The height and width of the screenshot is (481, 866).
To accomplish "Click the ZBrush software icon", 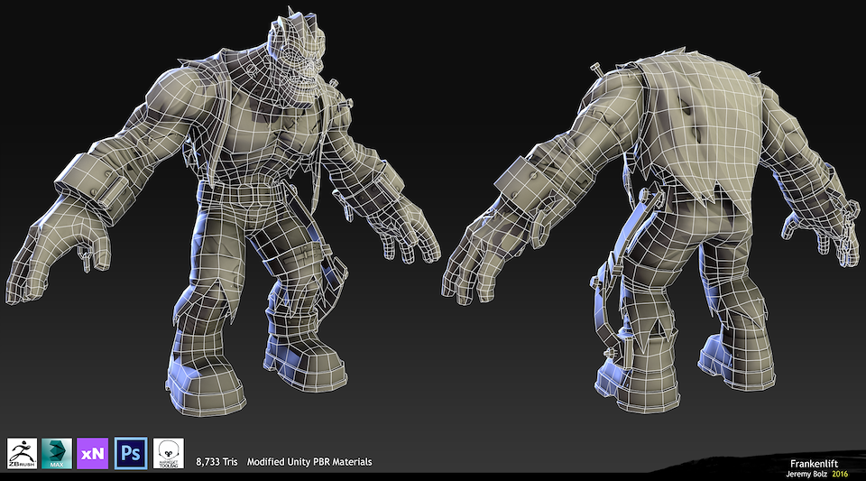I will pos(22,452).
